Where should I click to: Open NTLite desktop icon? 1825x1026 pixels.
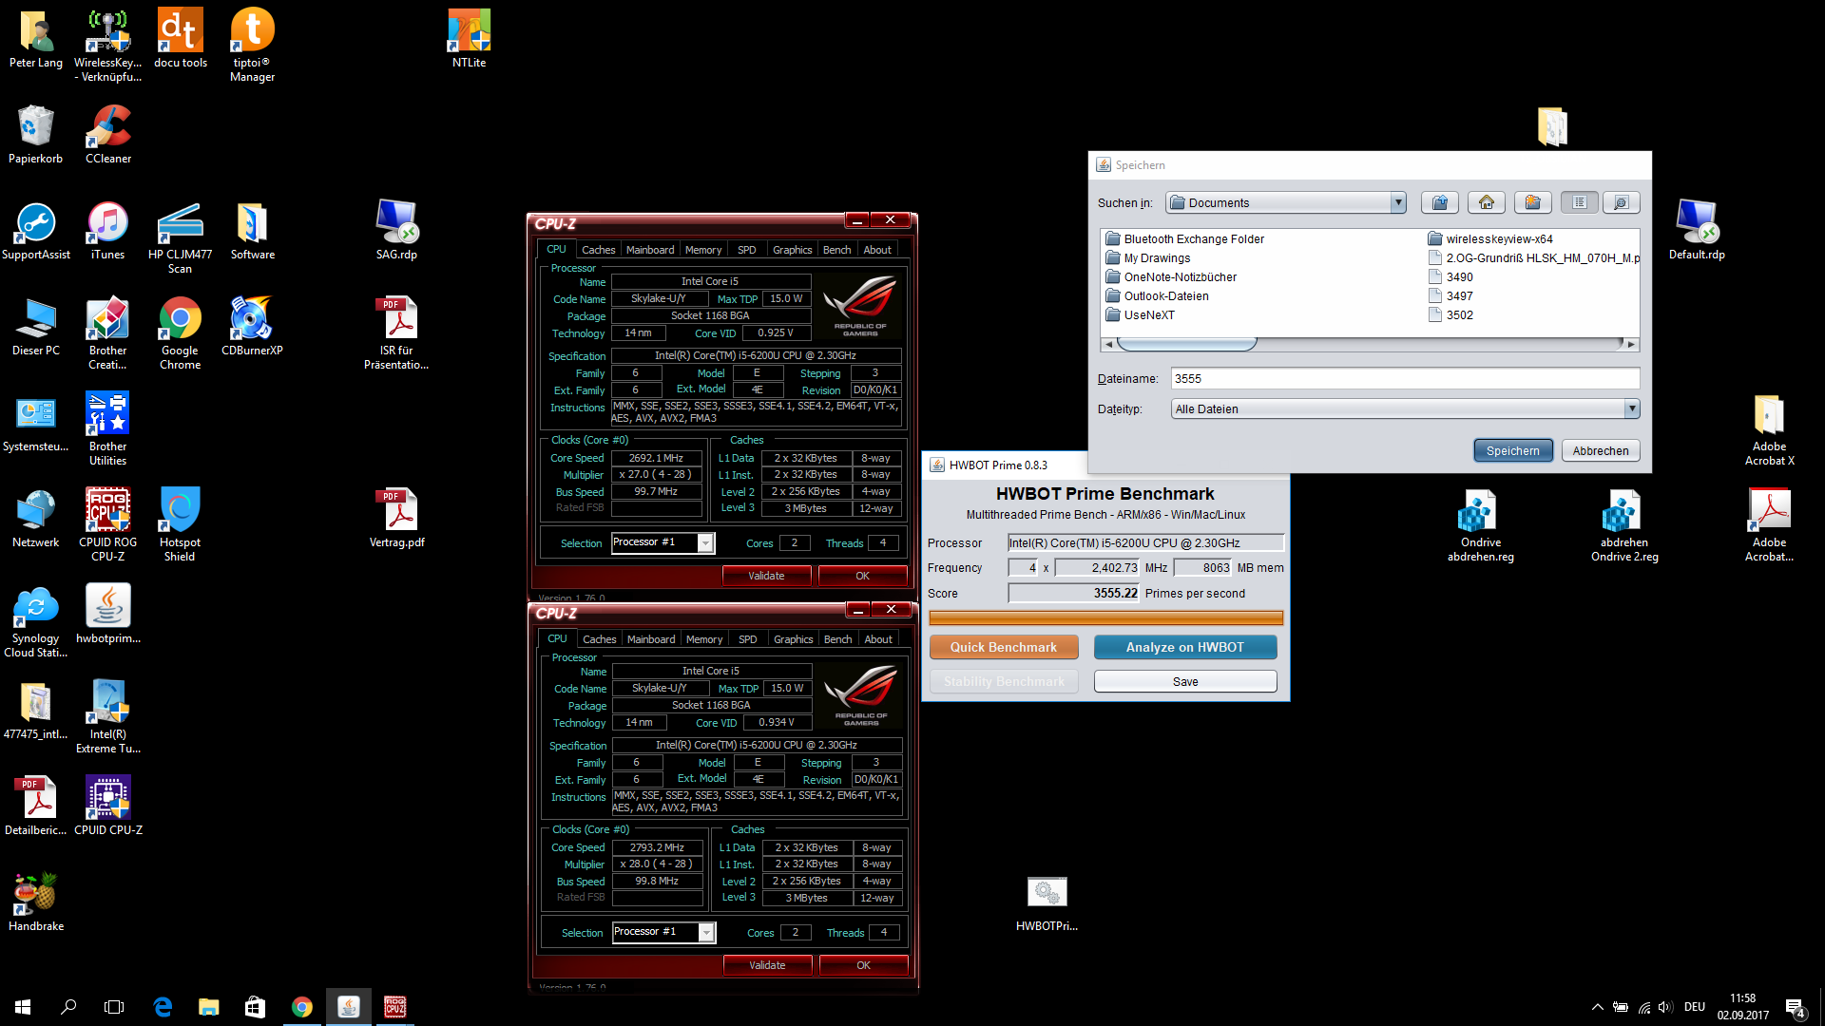[x=469, y=39]
